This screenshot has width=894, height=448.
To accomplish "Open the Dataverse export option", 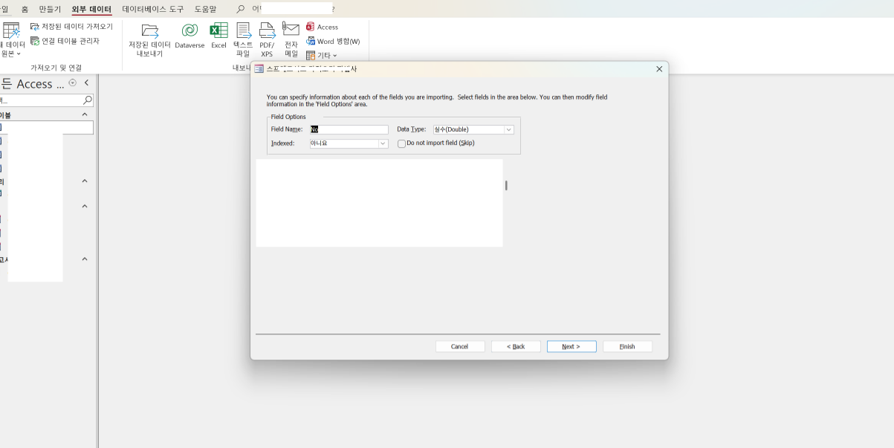I will click(x=190, y=36).
